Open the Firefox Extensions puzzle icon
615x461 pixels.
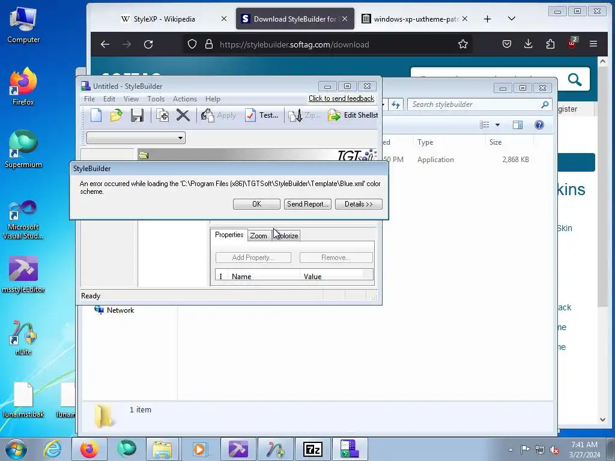[x=550, y=44]
